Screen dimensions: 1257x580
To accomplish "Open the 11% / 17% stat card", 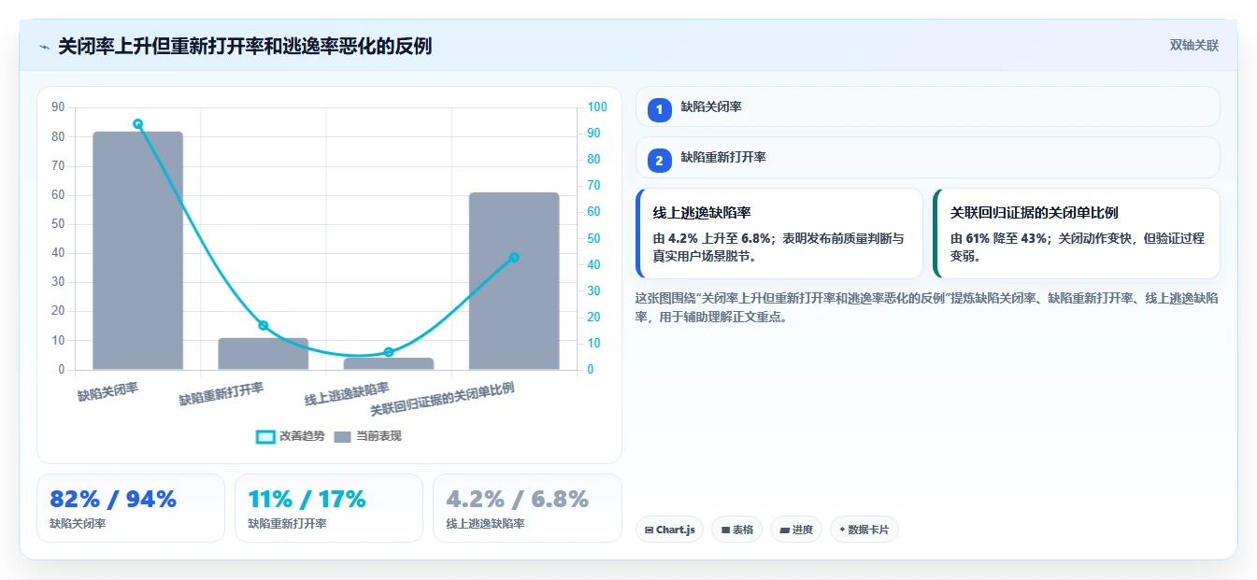I will 329,508.
